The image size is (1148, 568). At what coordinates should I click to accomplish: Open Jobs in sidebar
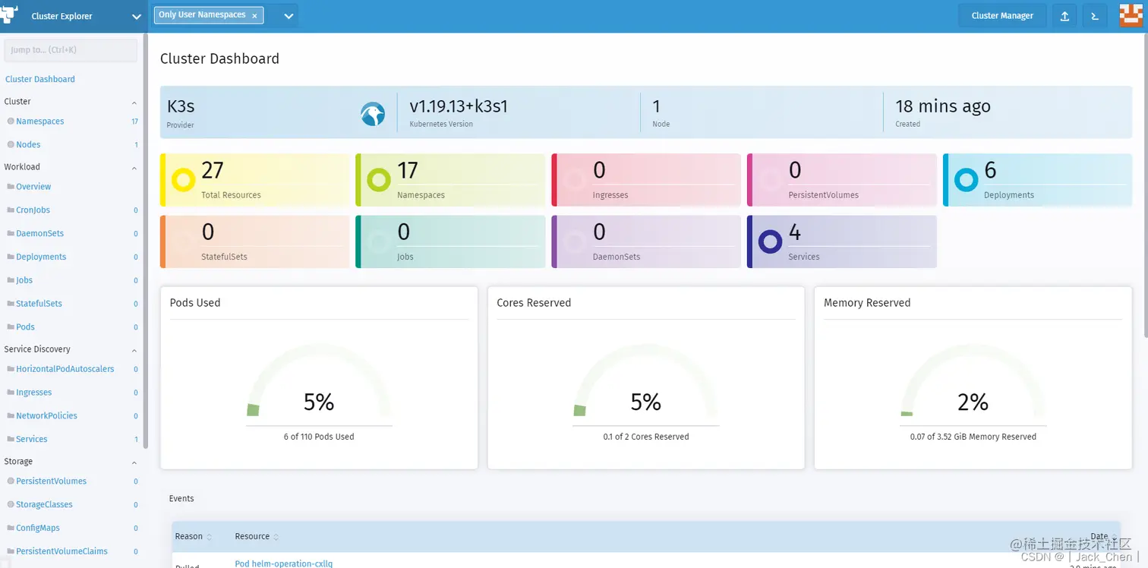click(24, 280)
